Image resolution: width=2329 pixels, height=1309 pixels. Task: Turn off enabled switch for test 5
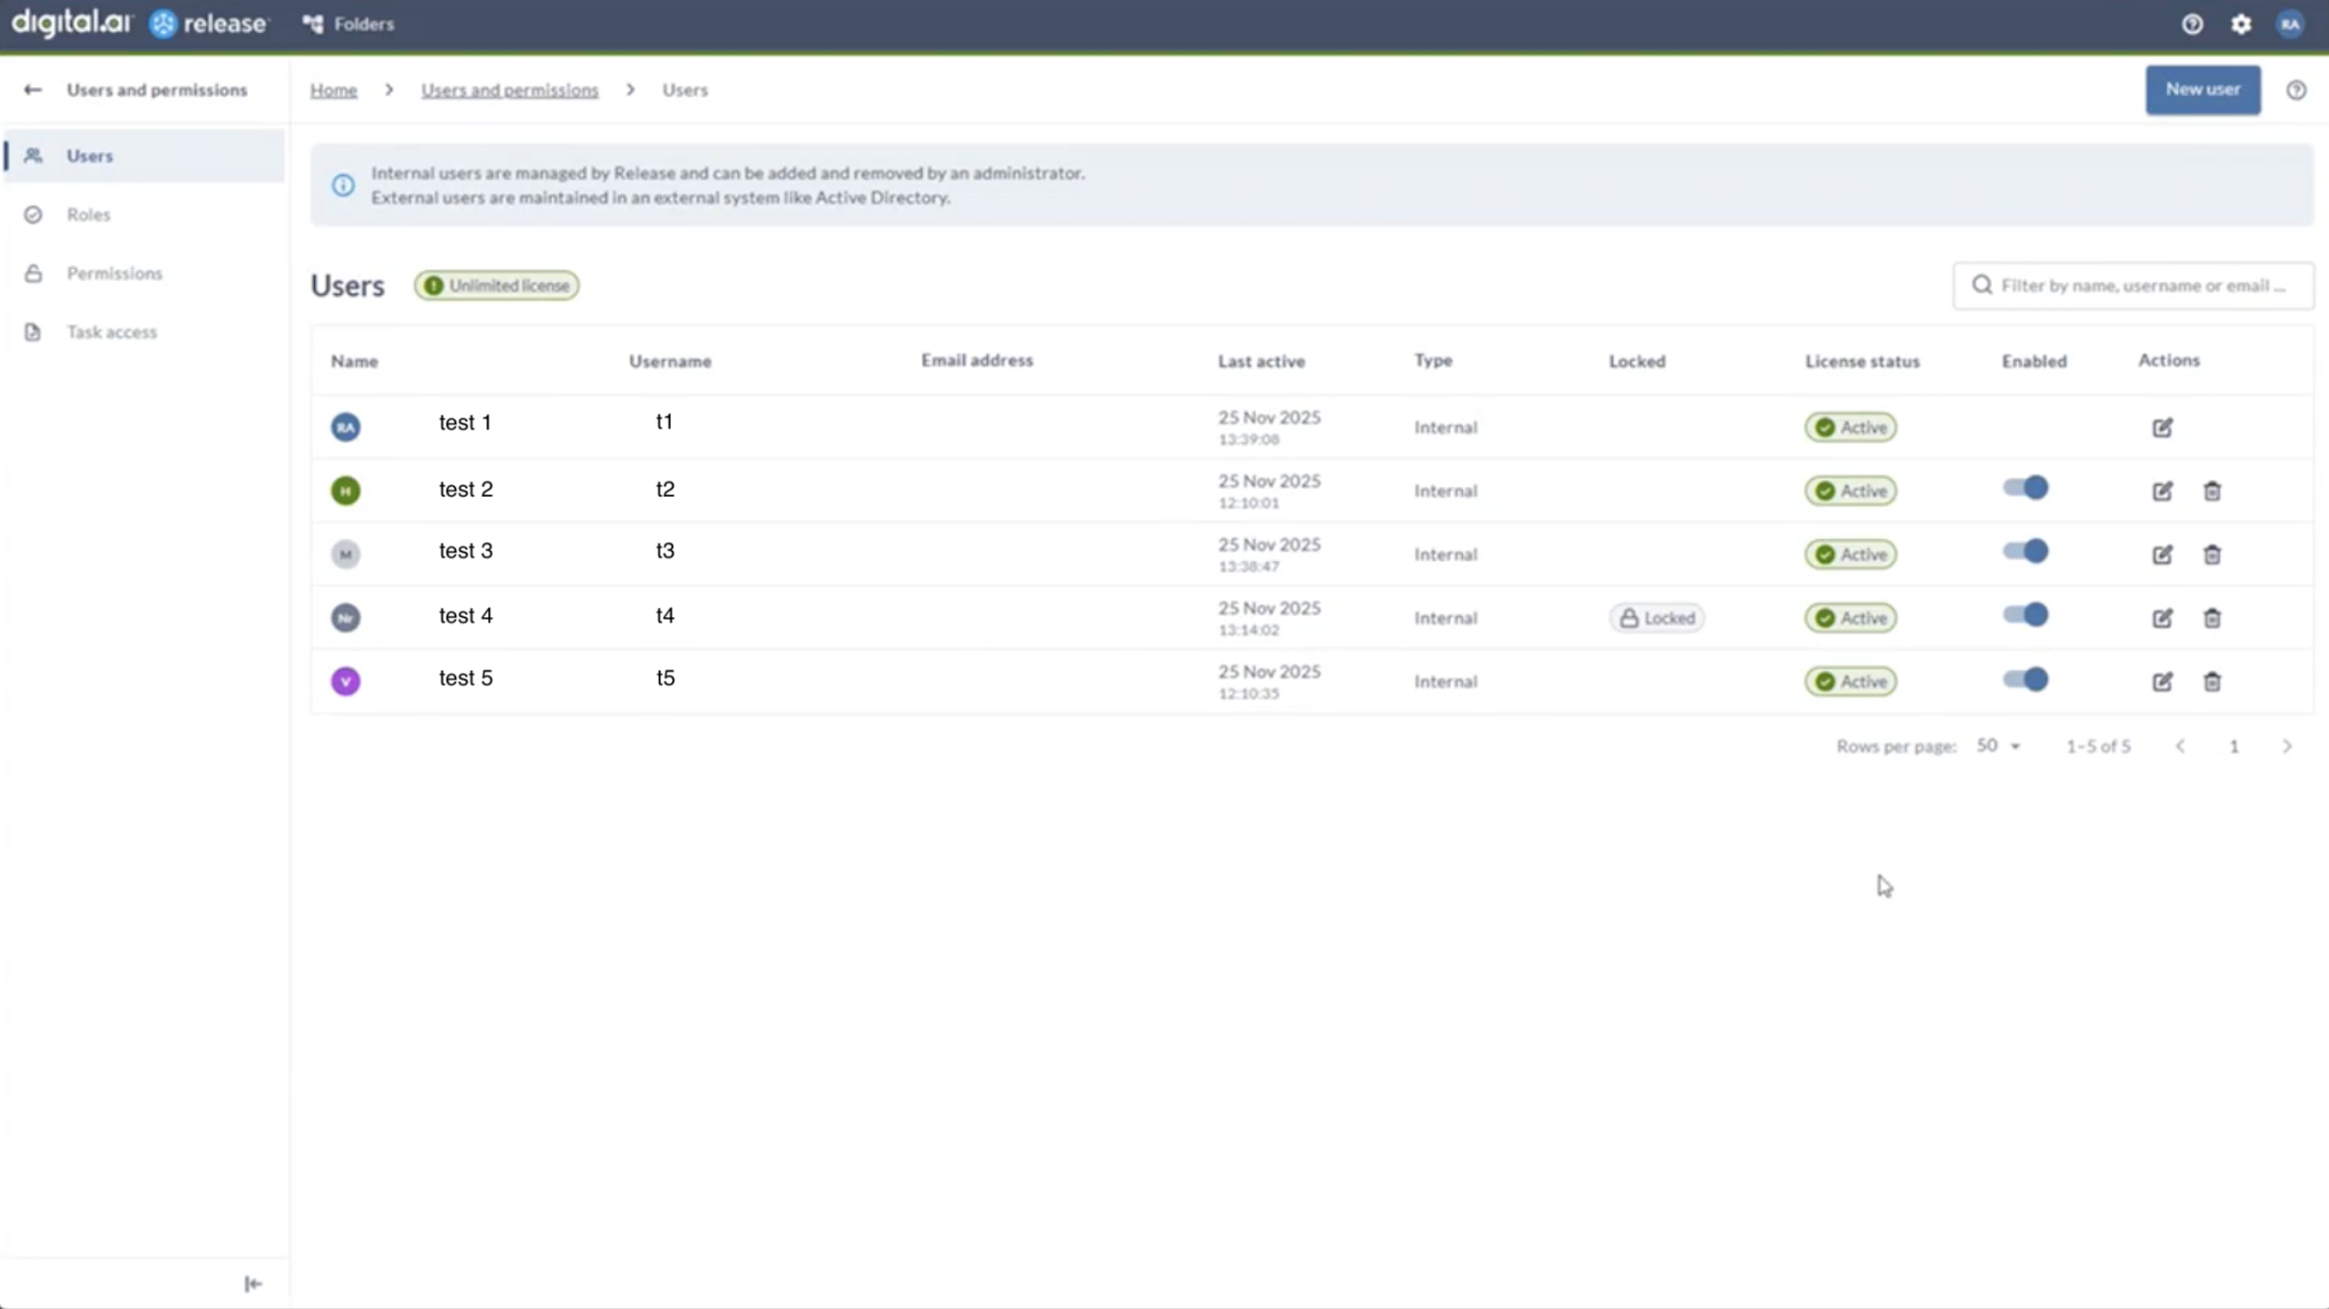[x=2025, y=680]
